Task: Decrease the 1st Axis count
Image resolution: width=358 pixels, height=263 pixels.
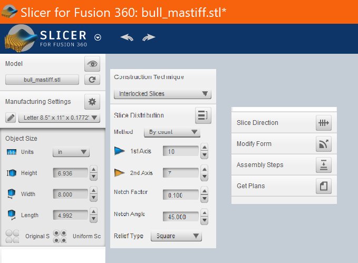Action: pyautogui.click(x=205, y=155)
